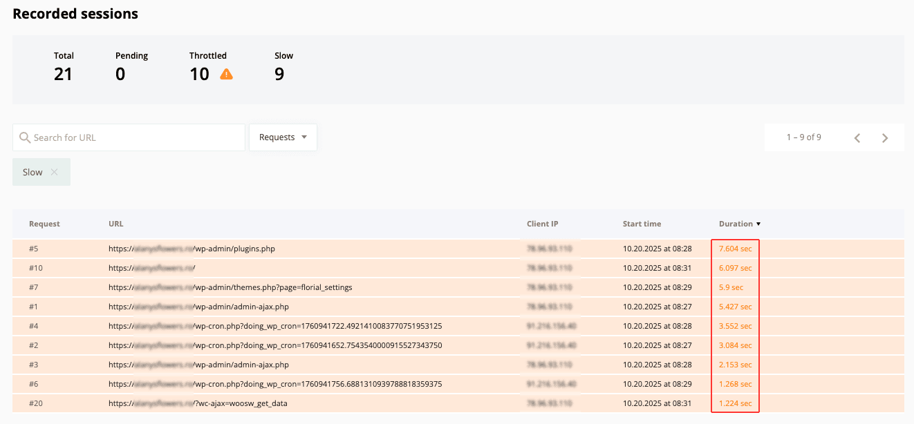This screenshot has height=424, width=914.
Task: Open the Requests dropdown
Action: [283, 137]
